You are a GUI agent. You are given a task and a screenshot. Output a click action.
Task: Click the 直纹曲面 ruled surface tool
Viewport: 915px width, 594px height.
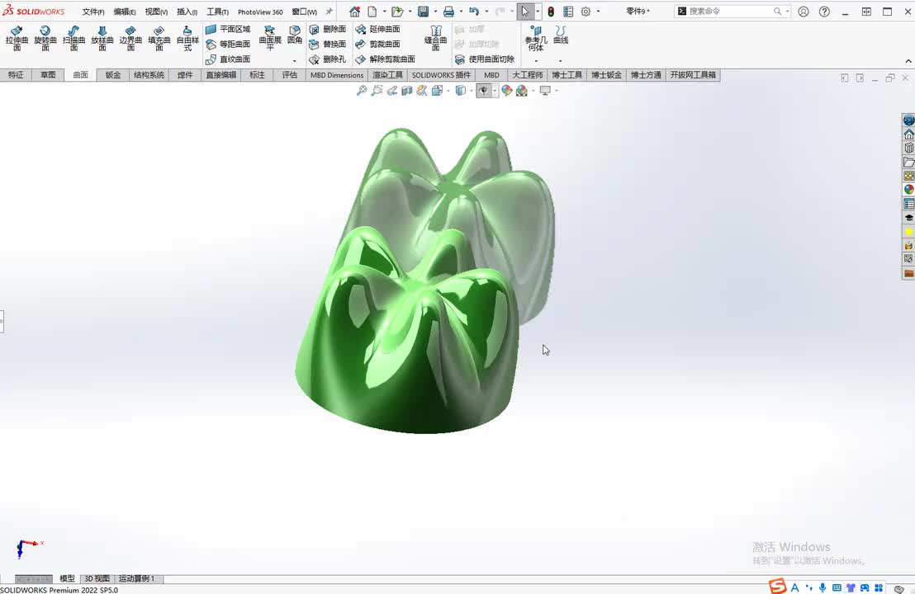click(228, 59)
